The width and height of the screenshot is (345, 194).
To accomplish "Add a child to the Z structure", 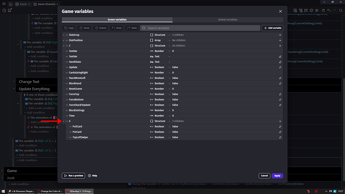I will point(280,46).
